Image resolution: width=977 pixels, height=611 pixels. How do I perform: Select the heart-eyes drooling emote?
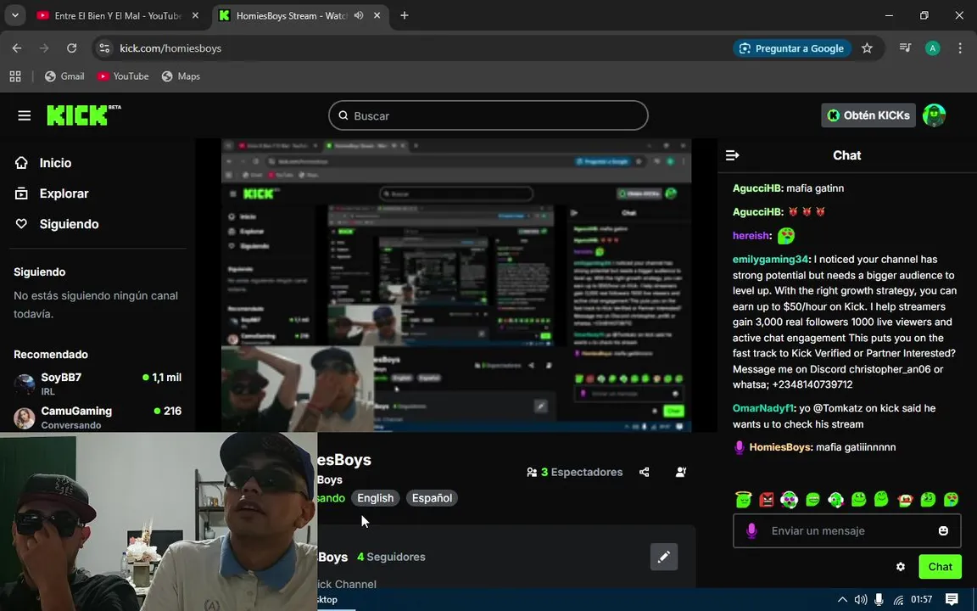pos(951,499)
